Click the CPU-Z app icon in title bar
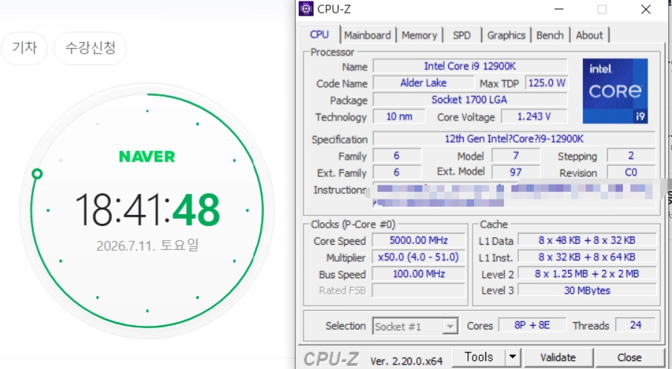 click(x=306, y=9)
